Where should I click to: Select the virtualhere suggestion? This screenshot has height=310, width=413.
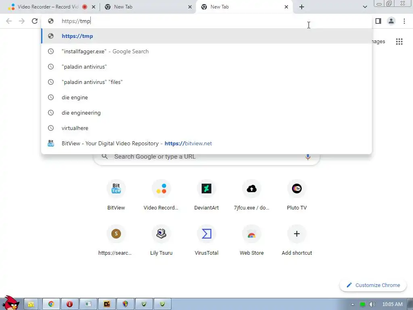[x=206, y=128]
